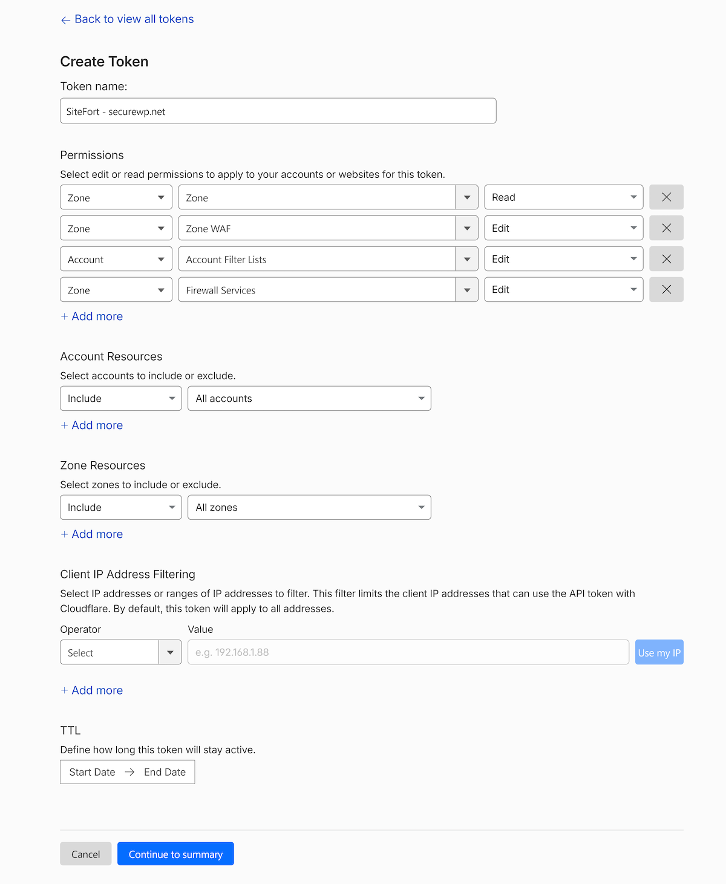Click the Use my IP button

[659, 652]
